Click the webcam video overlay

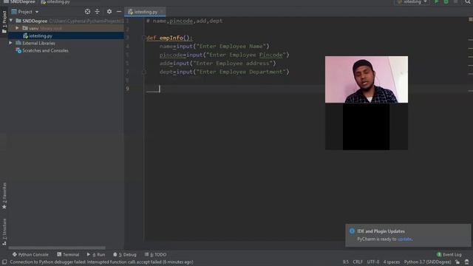(x=367, y=79)
